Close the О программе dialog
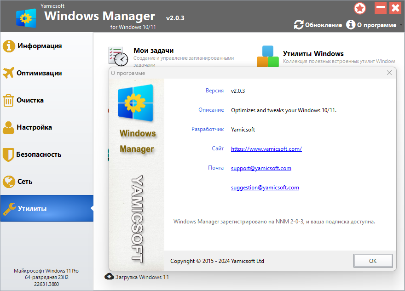Image resolution: width=405 pixels, height=291 pixels. (x=389, y=73)
